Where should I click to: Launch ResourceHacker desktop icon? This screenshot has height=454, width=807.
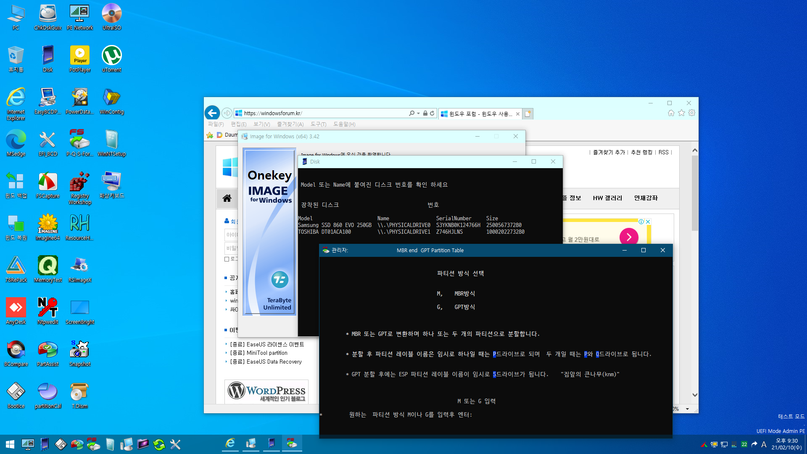click(x=79, y=227)
